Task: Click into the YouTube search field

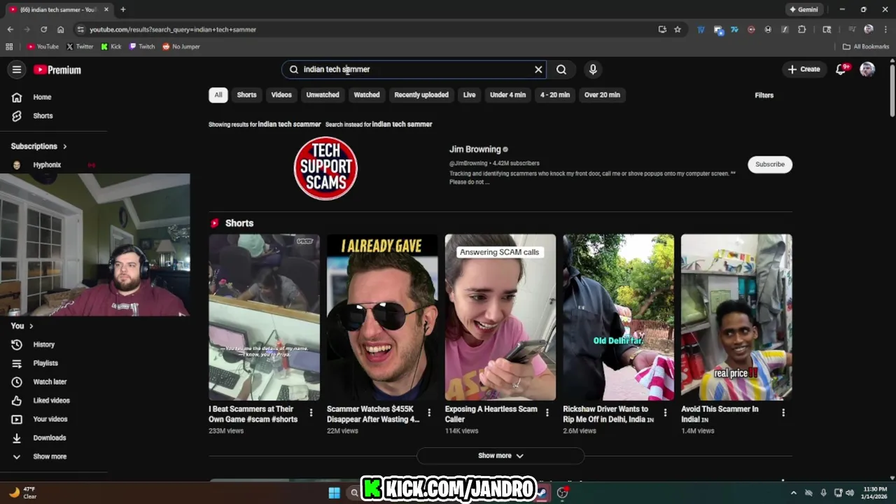Action: coord(413,69)
